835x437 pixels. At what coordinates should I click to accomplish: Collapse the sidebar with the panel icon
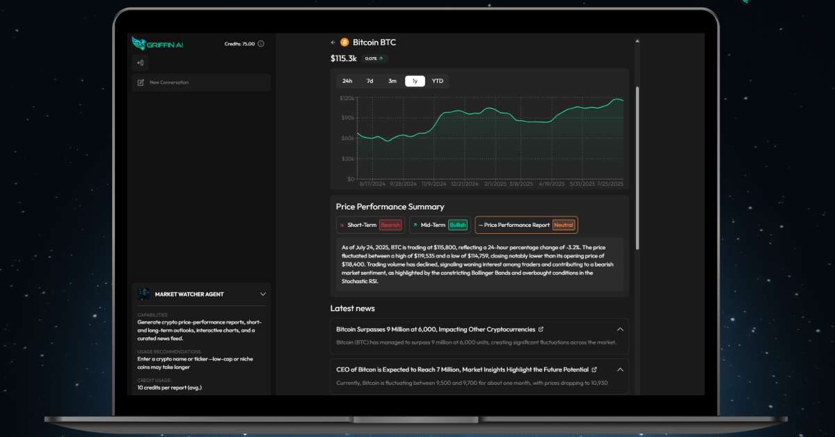pyautogui.click(x=140, y=63)
